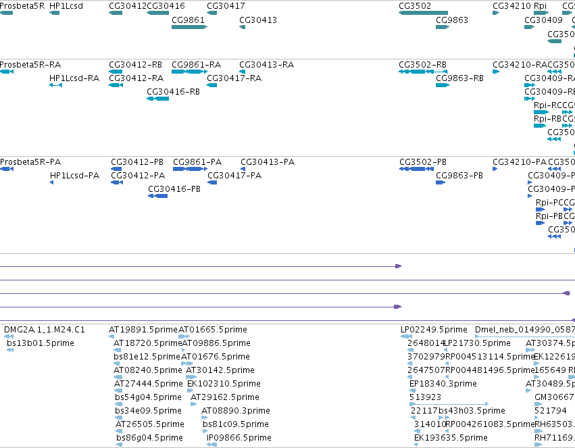Click protein label CG9863-PB

pos(459,176)
